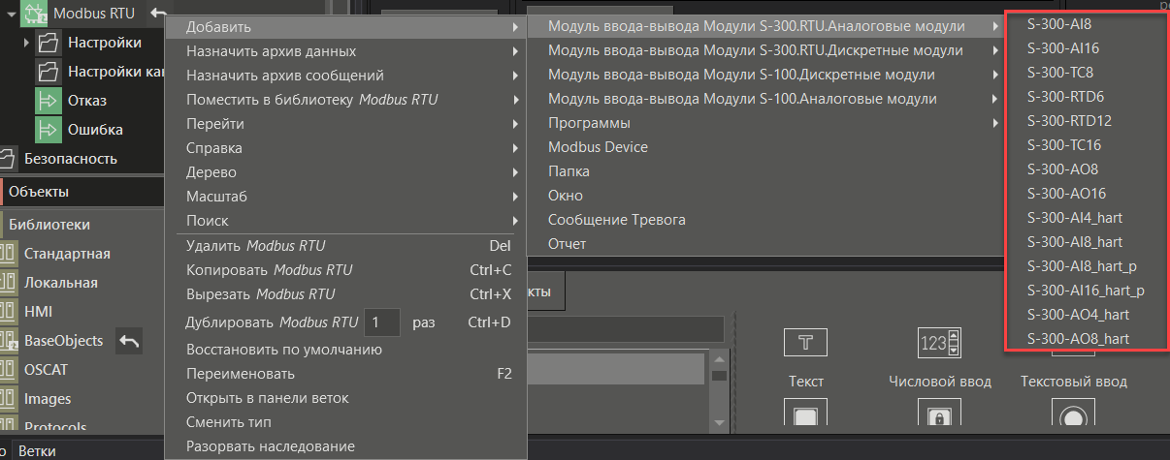The width and height of the screenshot is (1170, 460).
Task: Click the Modbus RTU node icon
Action: [x=36, y=14]
